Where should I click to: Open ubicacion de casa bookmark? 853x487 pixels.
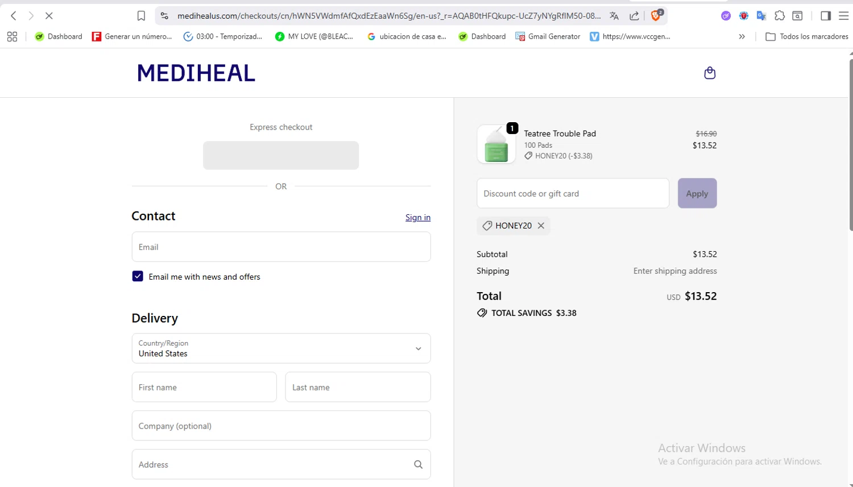pos(407,36)
